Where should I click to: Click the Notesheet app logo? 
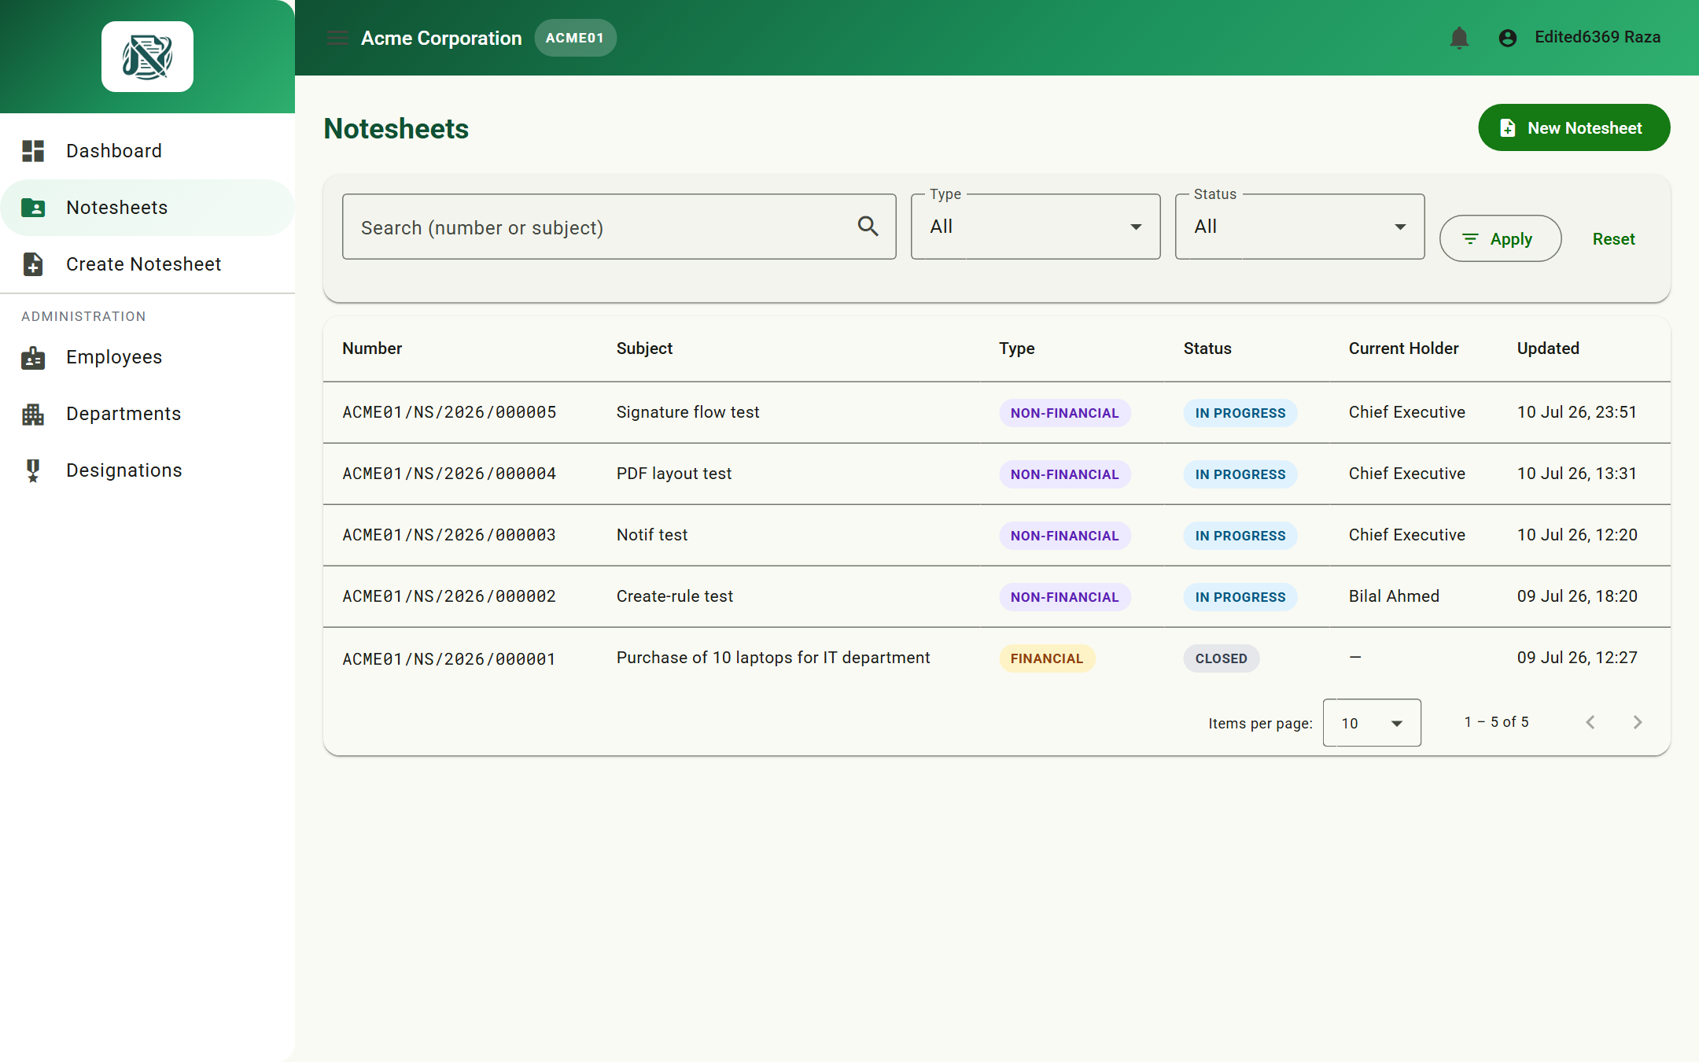click(147, 57)
